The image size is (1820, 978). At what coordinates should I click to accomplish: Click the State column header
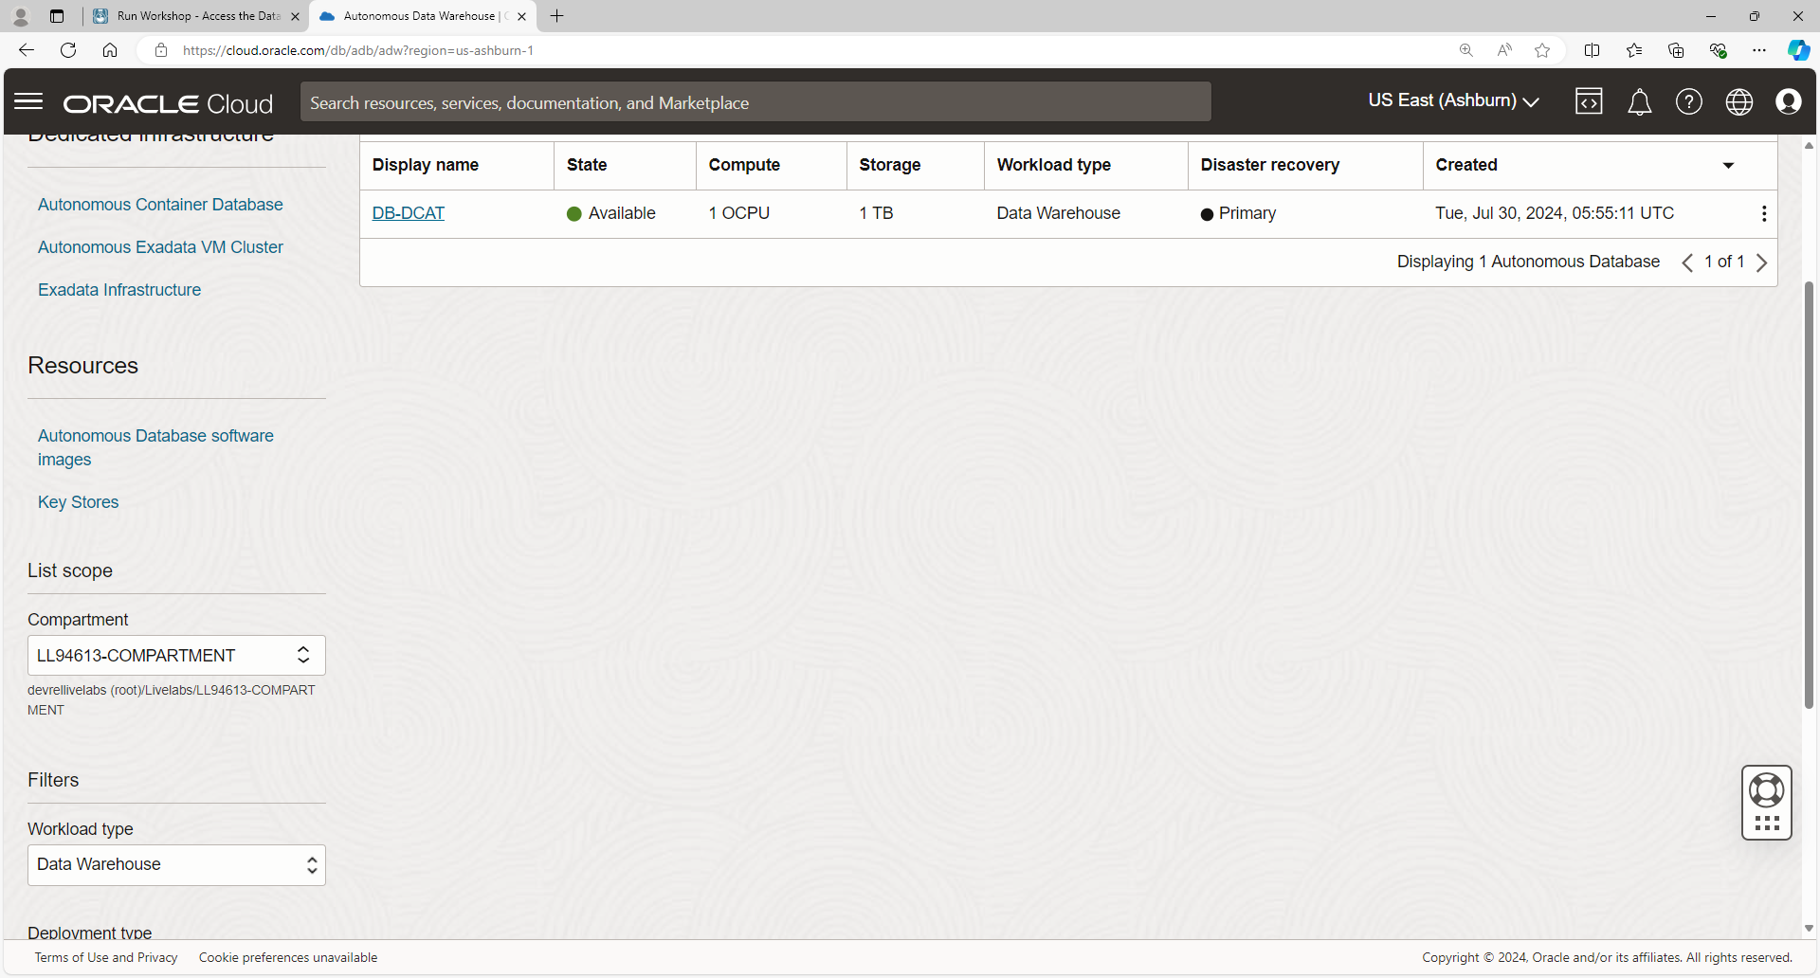pyautogui.click(x=587, y=165)
